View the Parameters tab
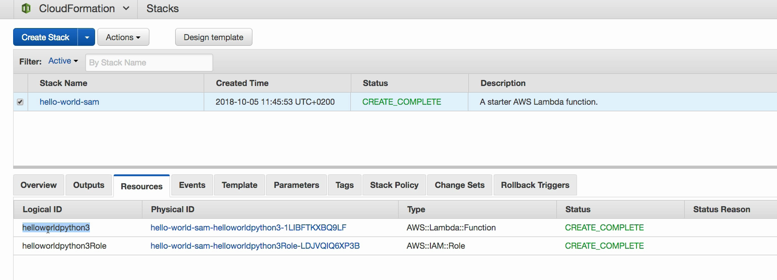Screen dimensions: 777x280 296,185
